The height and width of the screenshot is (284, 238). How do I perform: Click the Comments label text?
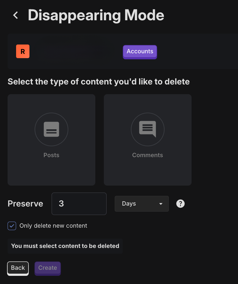click(x=148, y=155)
